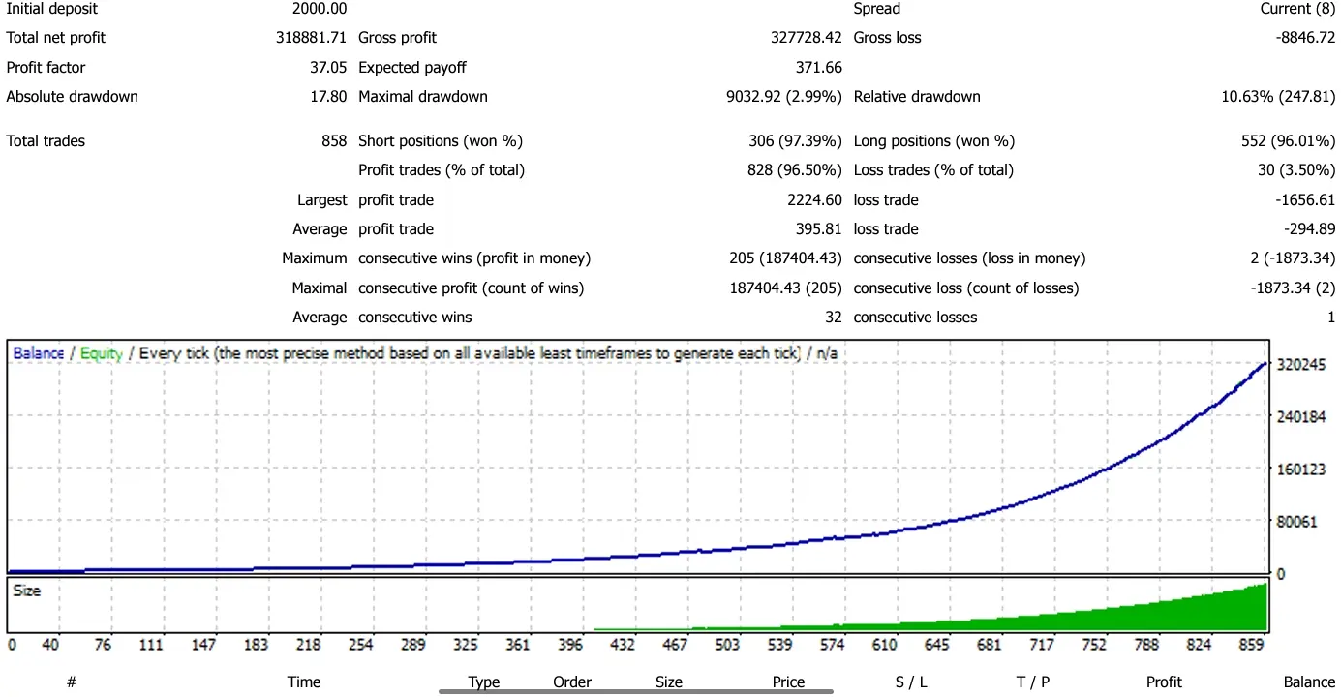Viewport: 1341px width, 697px height.
Task: Select the Expected payoff value 371.66
Action: click(818, 68)
